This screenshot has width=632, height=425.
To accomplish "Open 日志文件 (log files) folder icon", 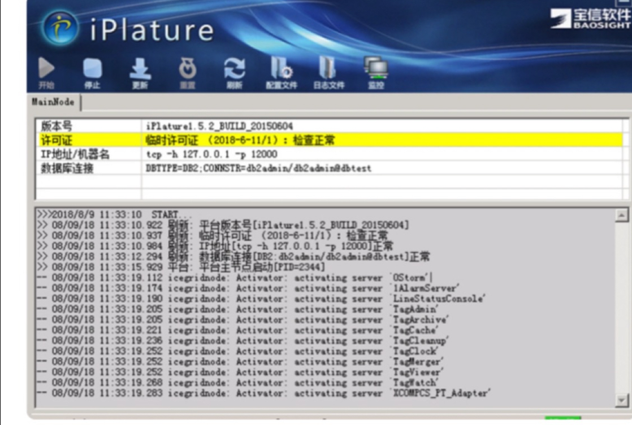I will [328, 68].
